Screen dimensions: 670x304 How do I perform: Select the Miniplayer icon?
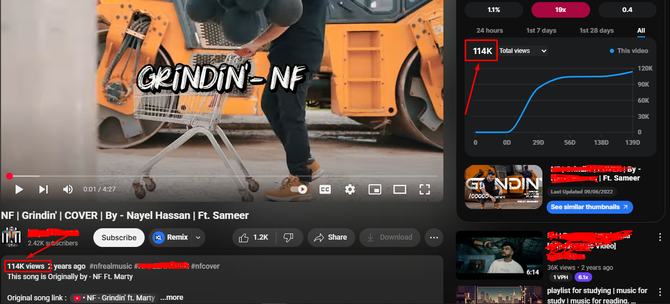point(375,189)
